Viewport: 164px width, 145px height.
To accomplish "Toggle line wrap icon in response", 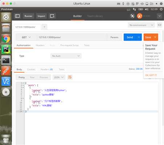I will (70, 77).
